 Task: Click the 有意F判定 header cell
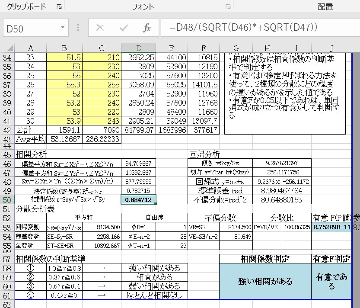click(x=331, y=259)
